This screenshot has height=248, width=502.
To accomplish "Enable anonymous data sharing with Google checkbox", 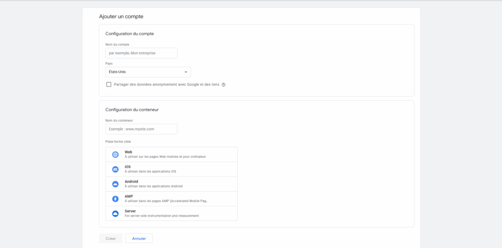I will pos(109,84).
